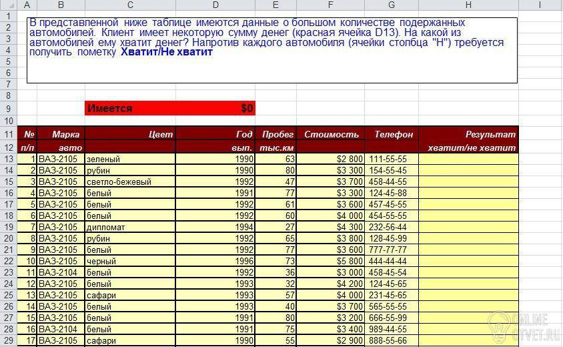Select the phone cell '666-55-99'

(392, 318)
